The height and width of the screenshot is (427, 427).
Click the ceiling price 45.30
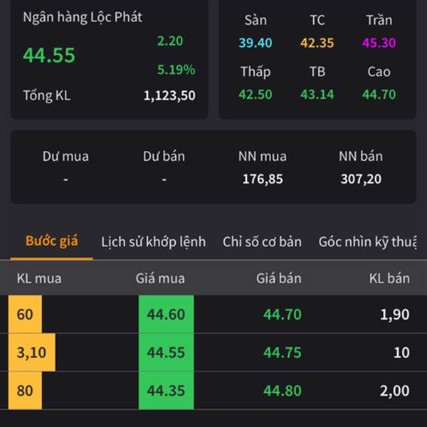(x=379, y=43)
